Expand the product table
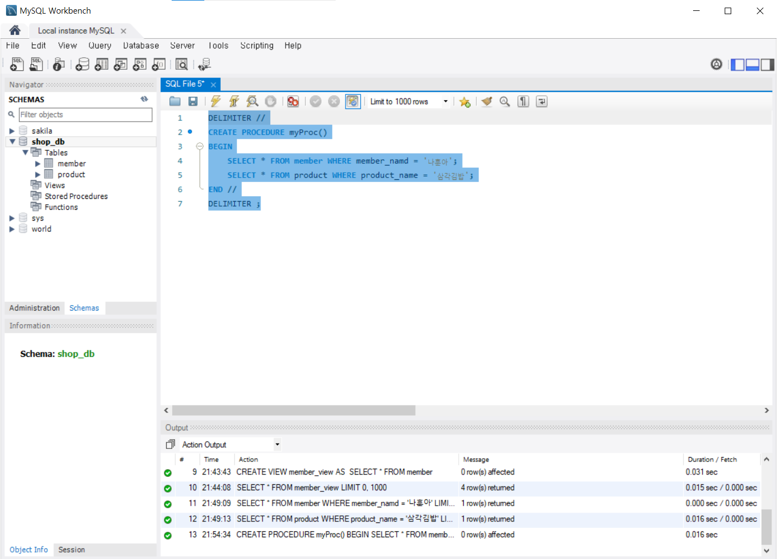This screenshot has height=559, width=777. pos(38,174)
